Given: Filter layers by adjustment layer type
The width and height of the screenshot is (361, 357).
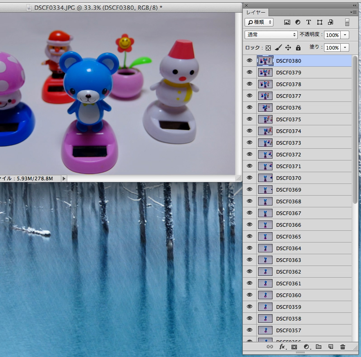Looking at the screenshot, I should [298, 22].
